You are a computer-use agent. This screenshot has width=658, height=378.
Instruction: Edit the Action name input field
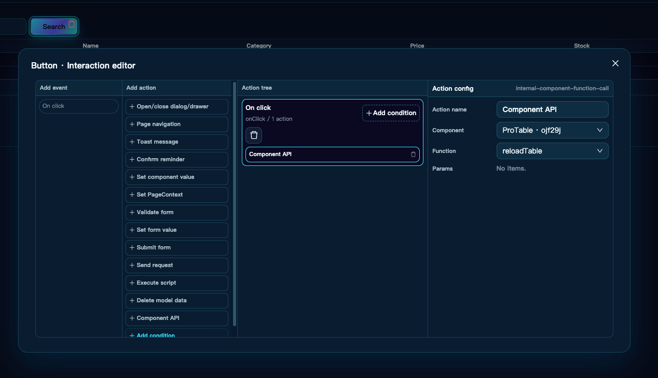pos(552,109)
